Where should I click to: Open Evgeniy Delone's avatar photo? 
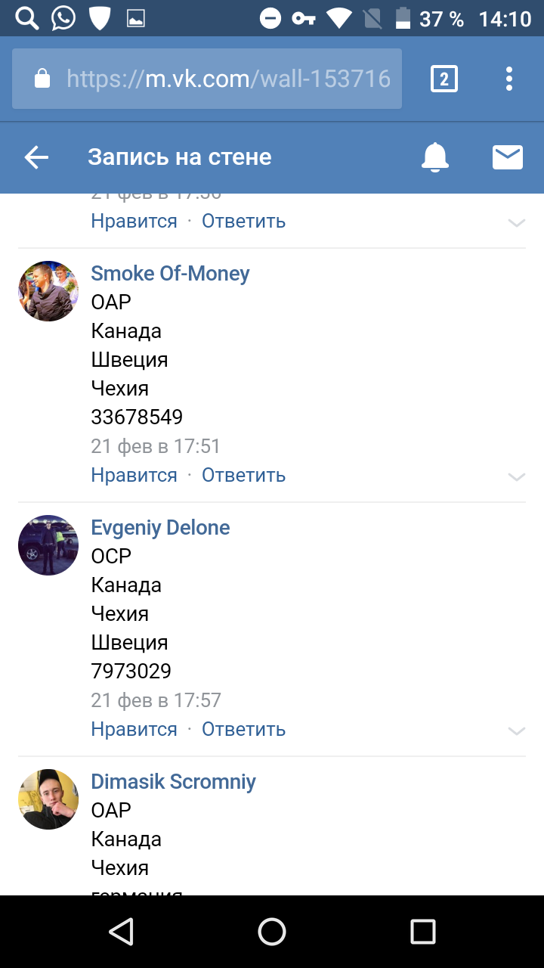48,545
